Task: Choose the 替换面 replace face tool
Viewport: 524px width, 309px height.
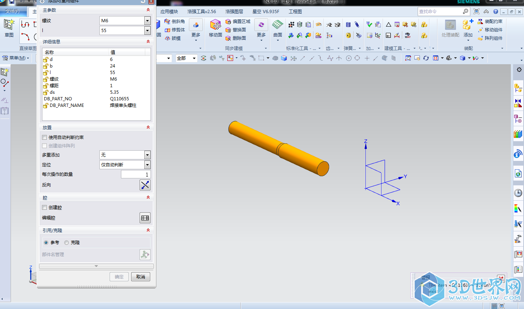Action: pos(236,30)
